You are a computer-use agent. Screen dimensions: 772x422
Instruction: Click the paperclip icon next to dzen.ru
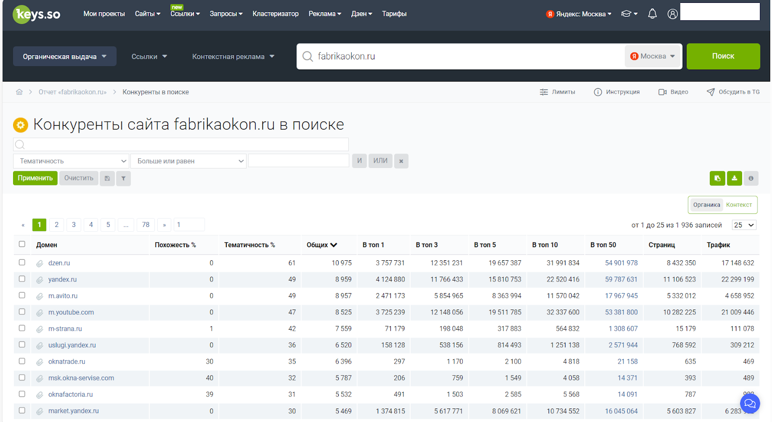(x=40, y=263)
